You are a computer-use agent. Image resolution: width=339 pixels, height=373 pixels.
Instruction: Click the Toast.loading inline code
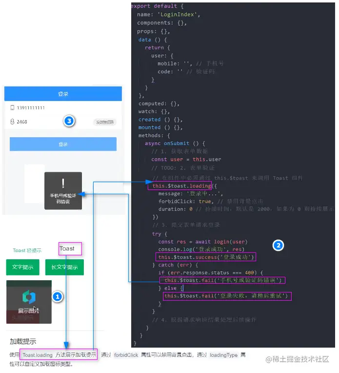tap(38, 355)
